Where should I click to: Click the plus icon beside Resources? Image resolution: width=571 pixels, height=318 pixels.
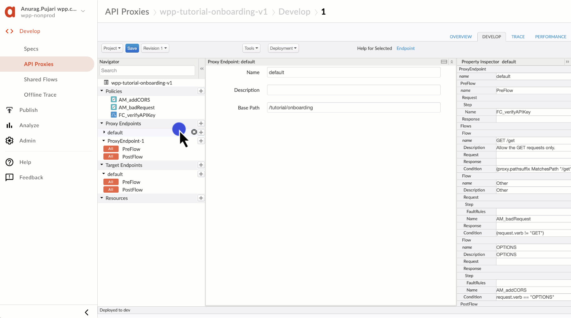(201, 198)
